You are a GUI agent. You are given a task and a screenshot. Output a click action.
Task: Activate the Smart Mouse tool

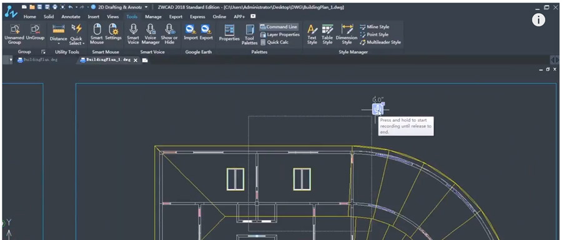[97, 34]
